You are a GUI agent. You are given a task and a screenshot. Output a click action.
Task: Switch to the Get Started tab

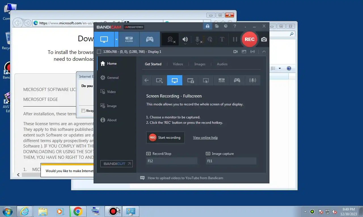(x=153, y=64)
